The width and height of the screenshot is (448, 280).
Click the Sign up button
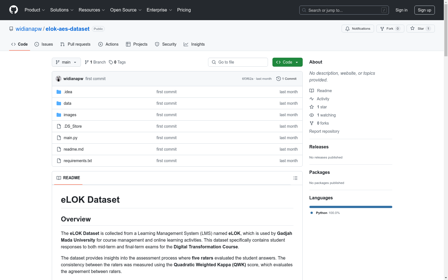(x=424, y=10)
